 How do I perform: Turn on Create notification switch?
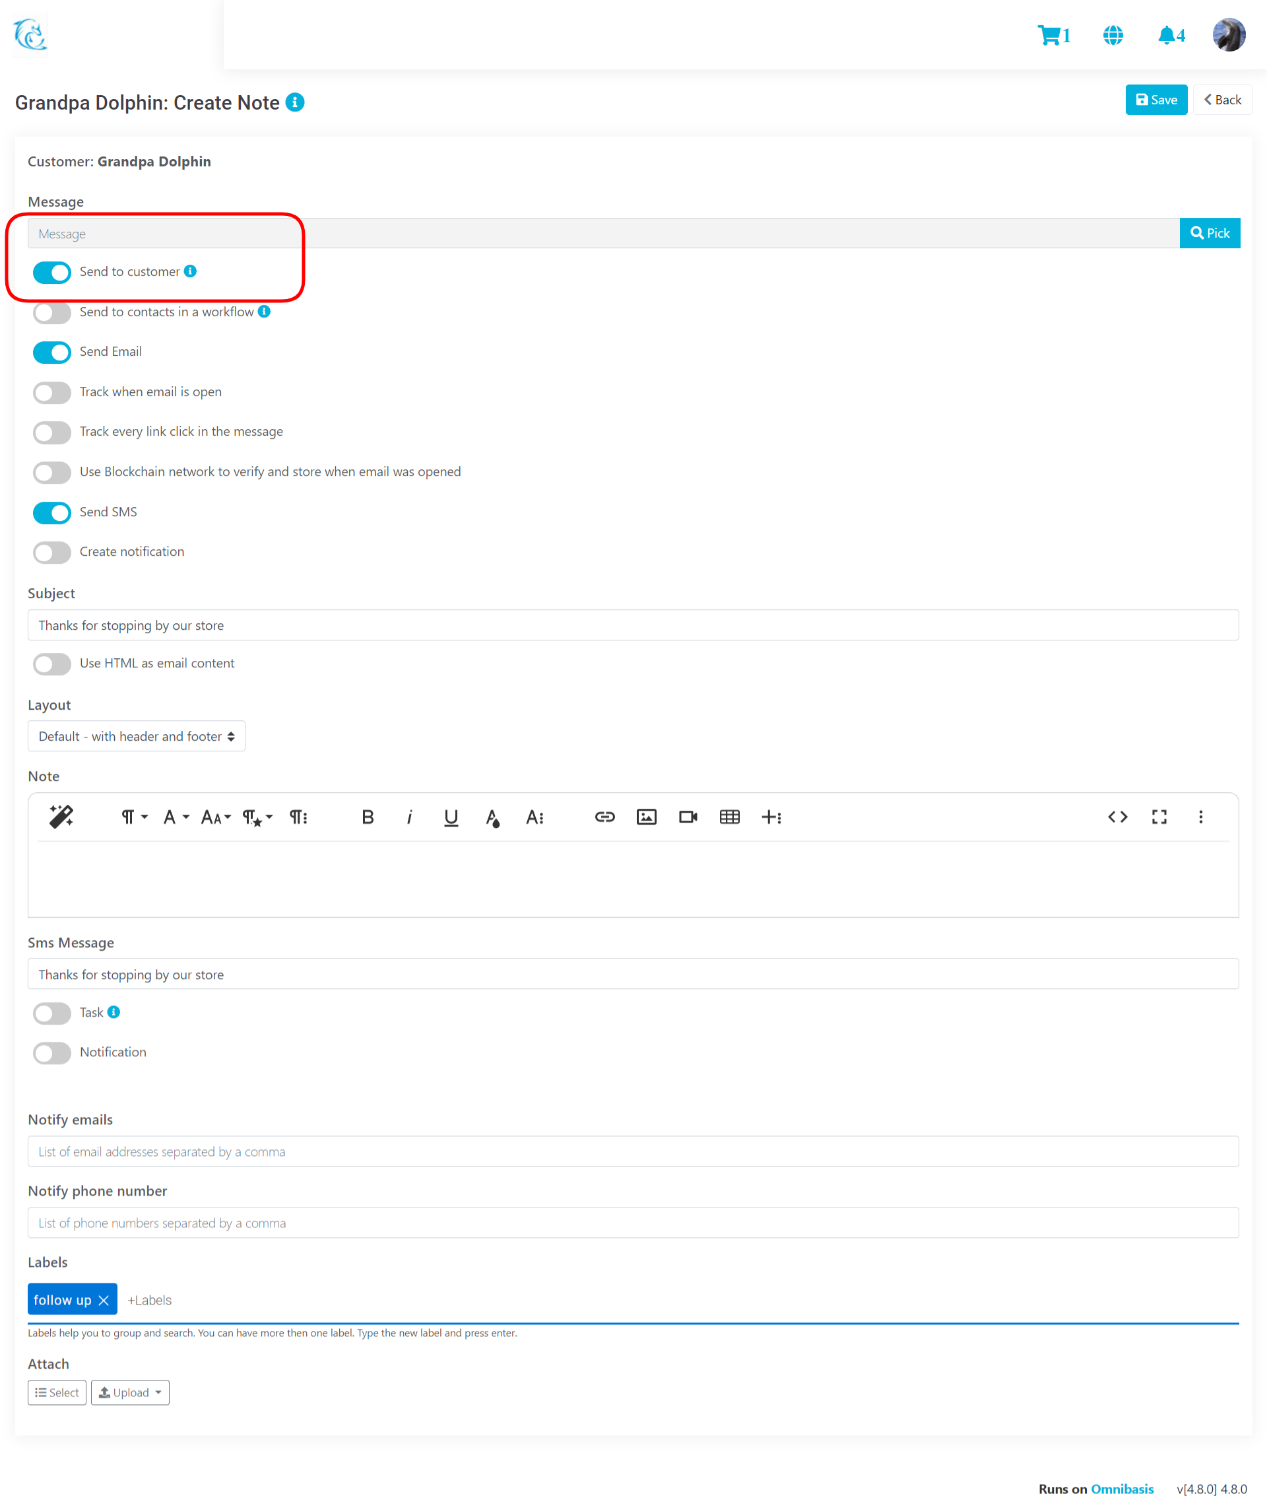51,552
